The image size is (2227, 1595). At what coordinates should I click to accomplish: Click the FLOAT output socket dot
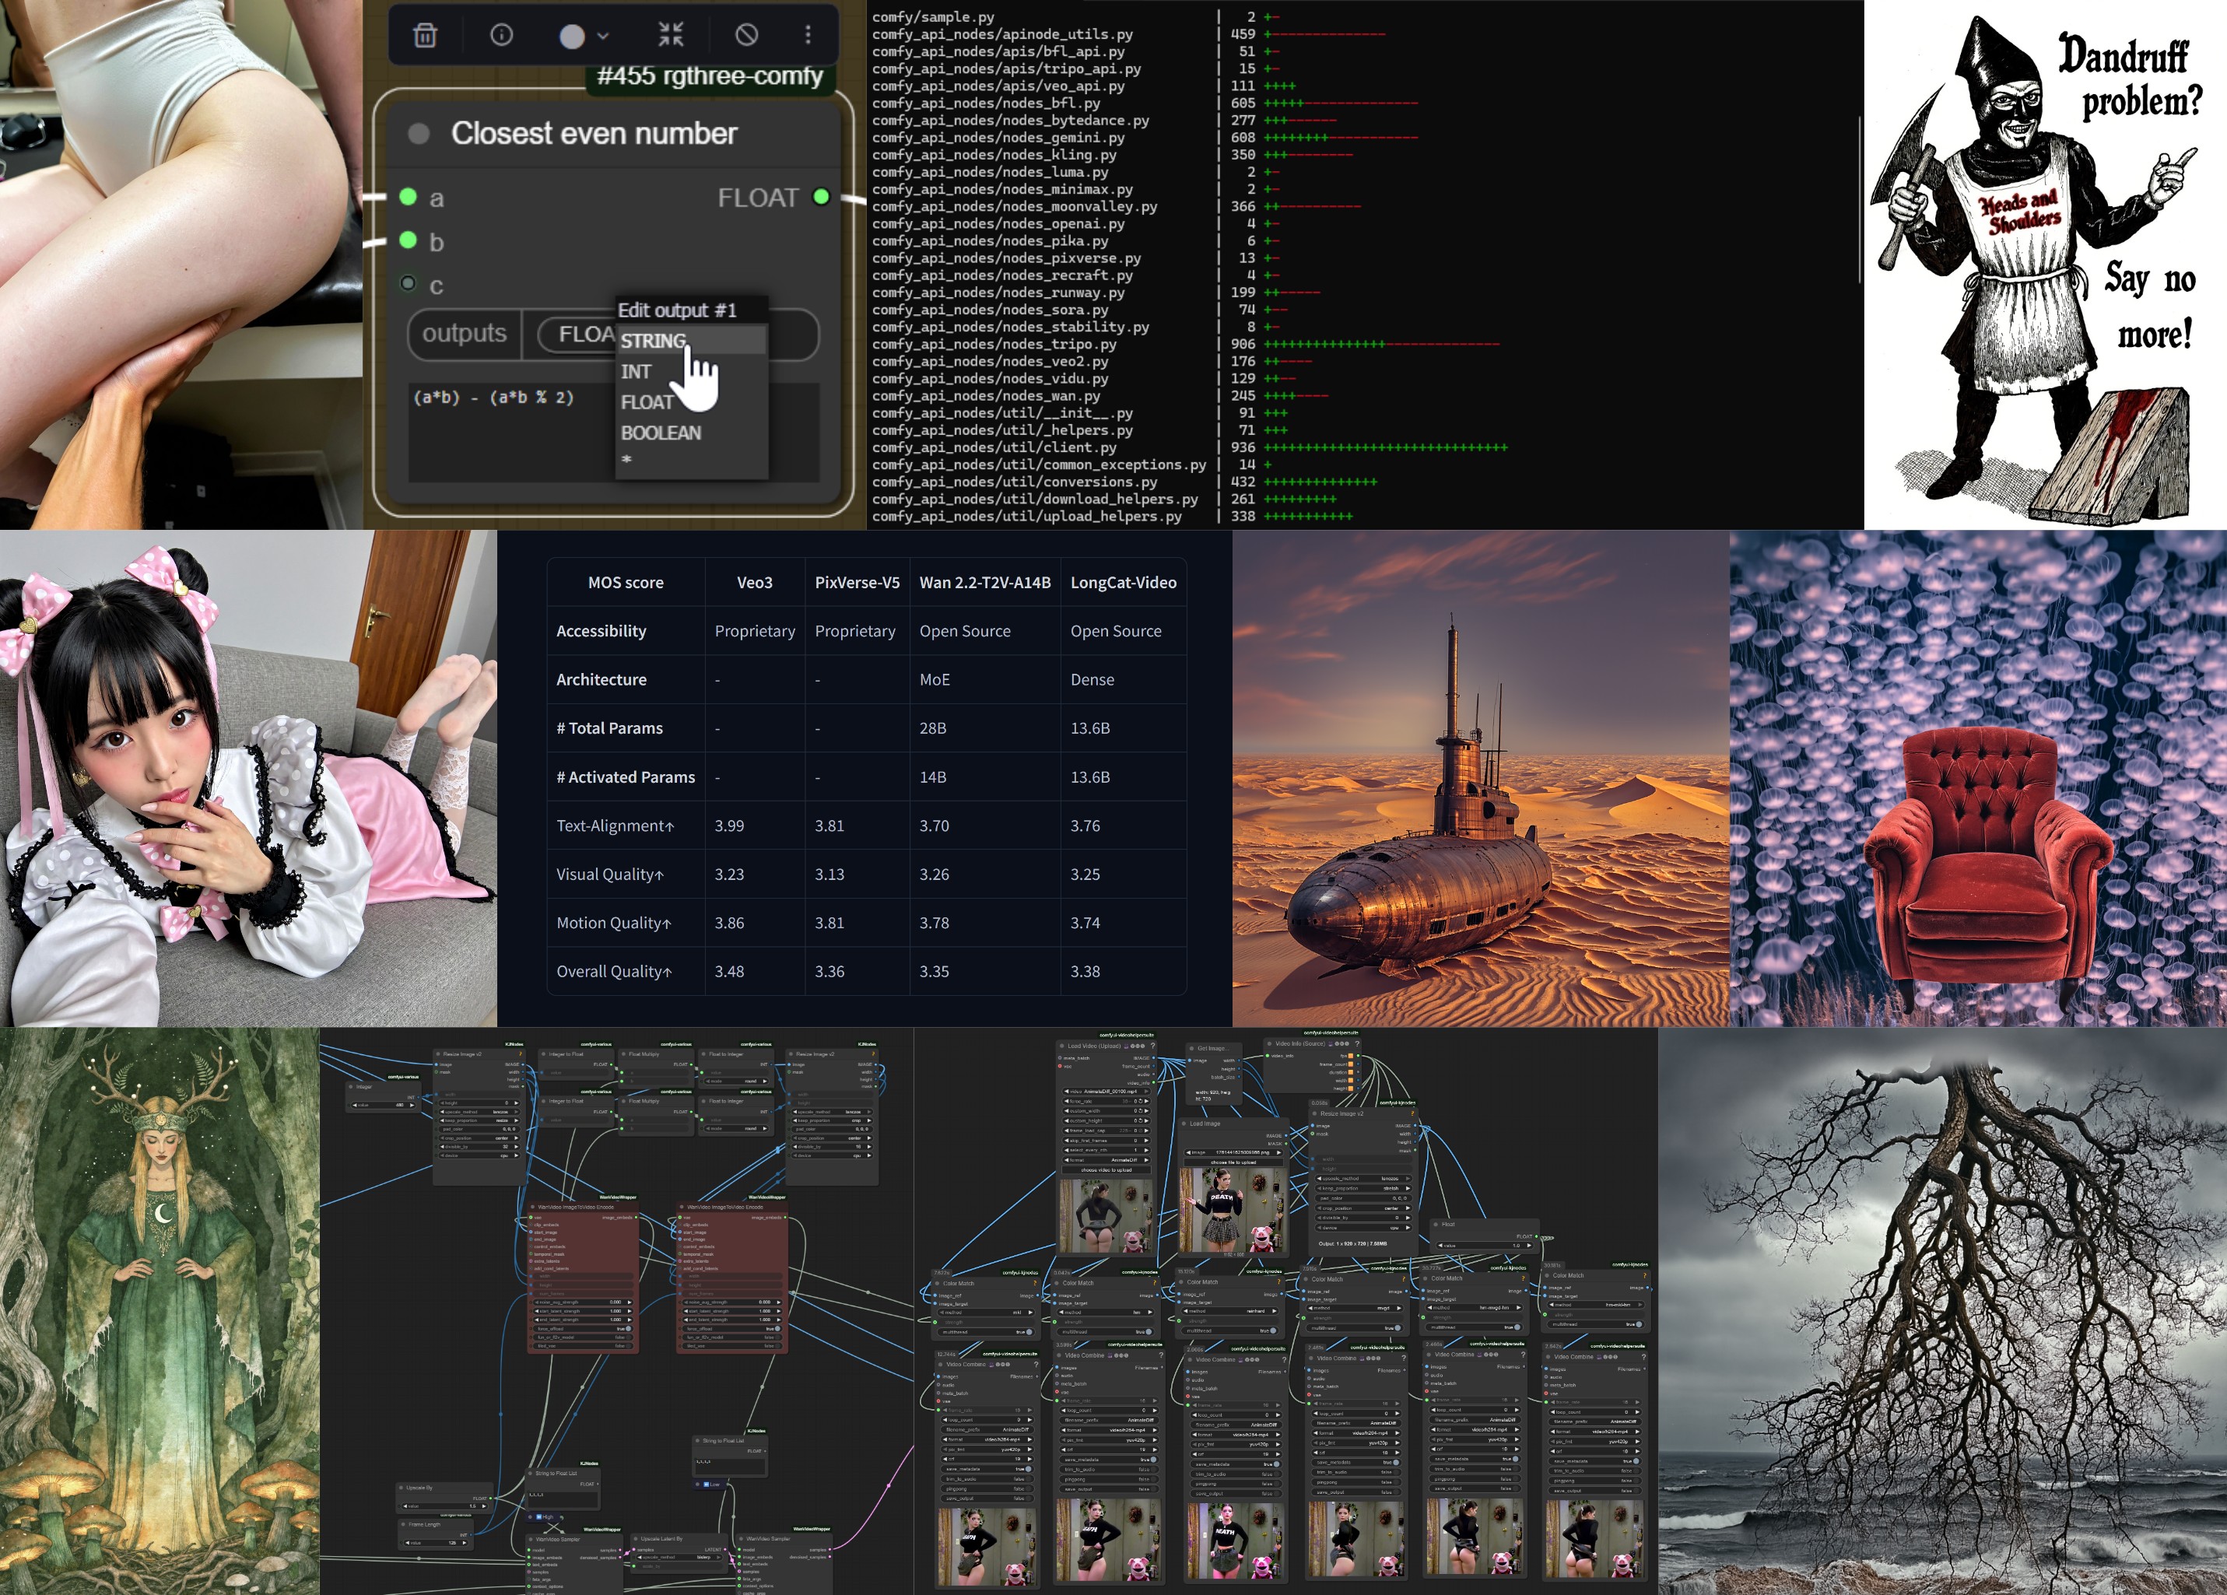tap(821, 198)
